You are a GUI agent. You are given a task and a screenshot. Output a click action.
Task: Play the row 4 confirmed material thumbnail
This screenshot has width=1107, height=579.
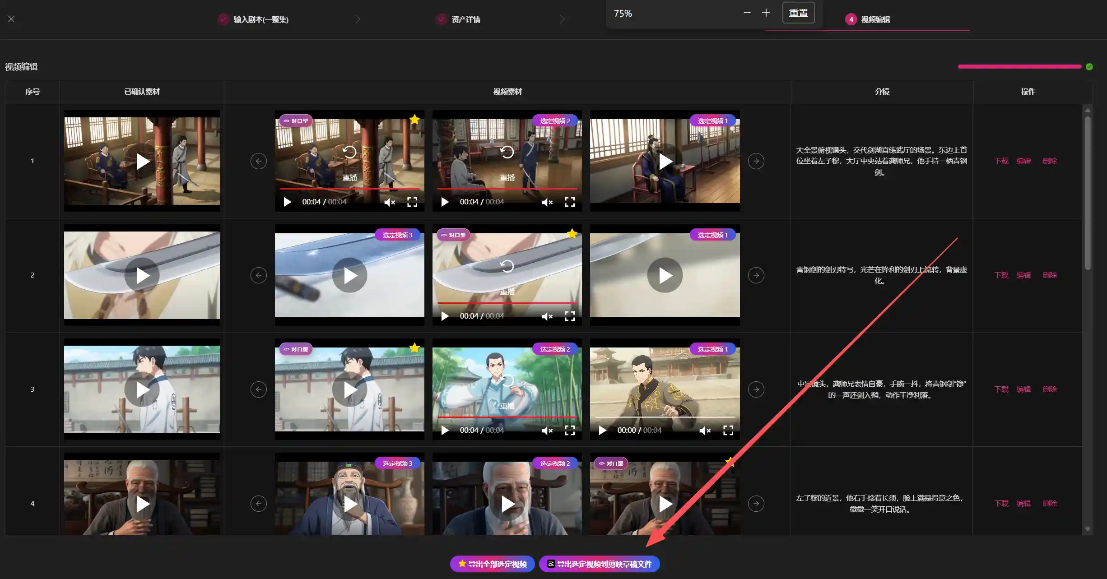coord(142,504)
